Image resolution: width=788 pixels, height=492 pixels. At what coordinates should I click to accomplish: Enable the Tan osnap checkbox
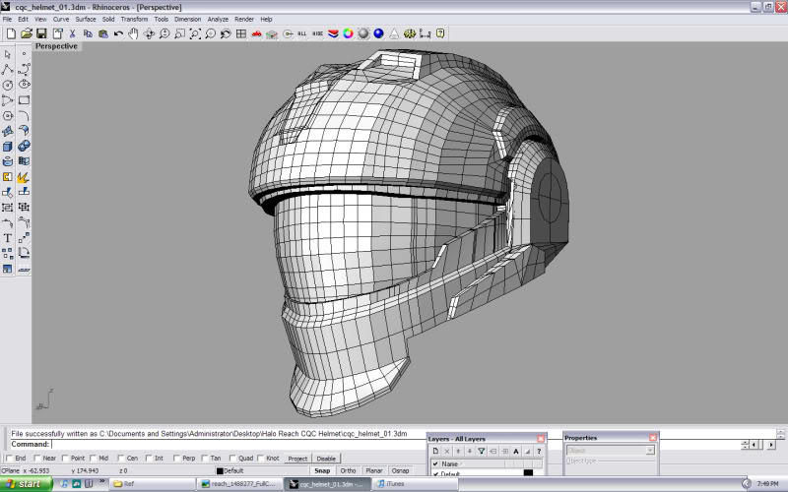tap(205, 458)
